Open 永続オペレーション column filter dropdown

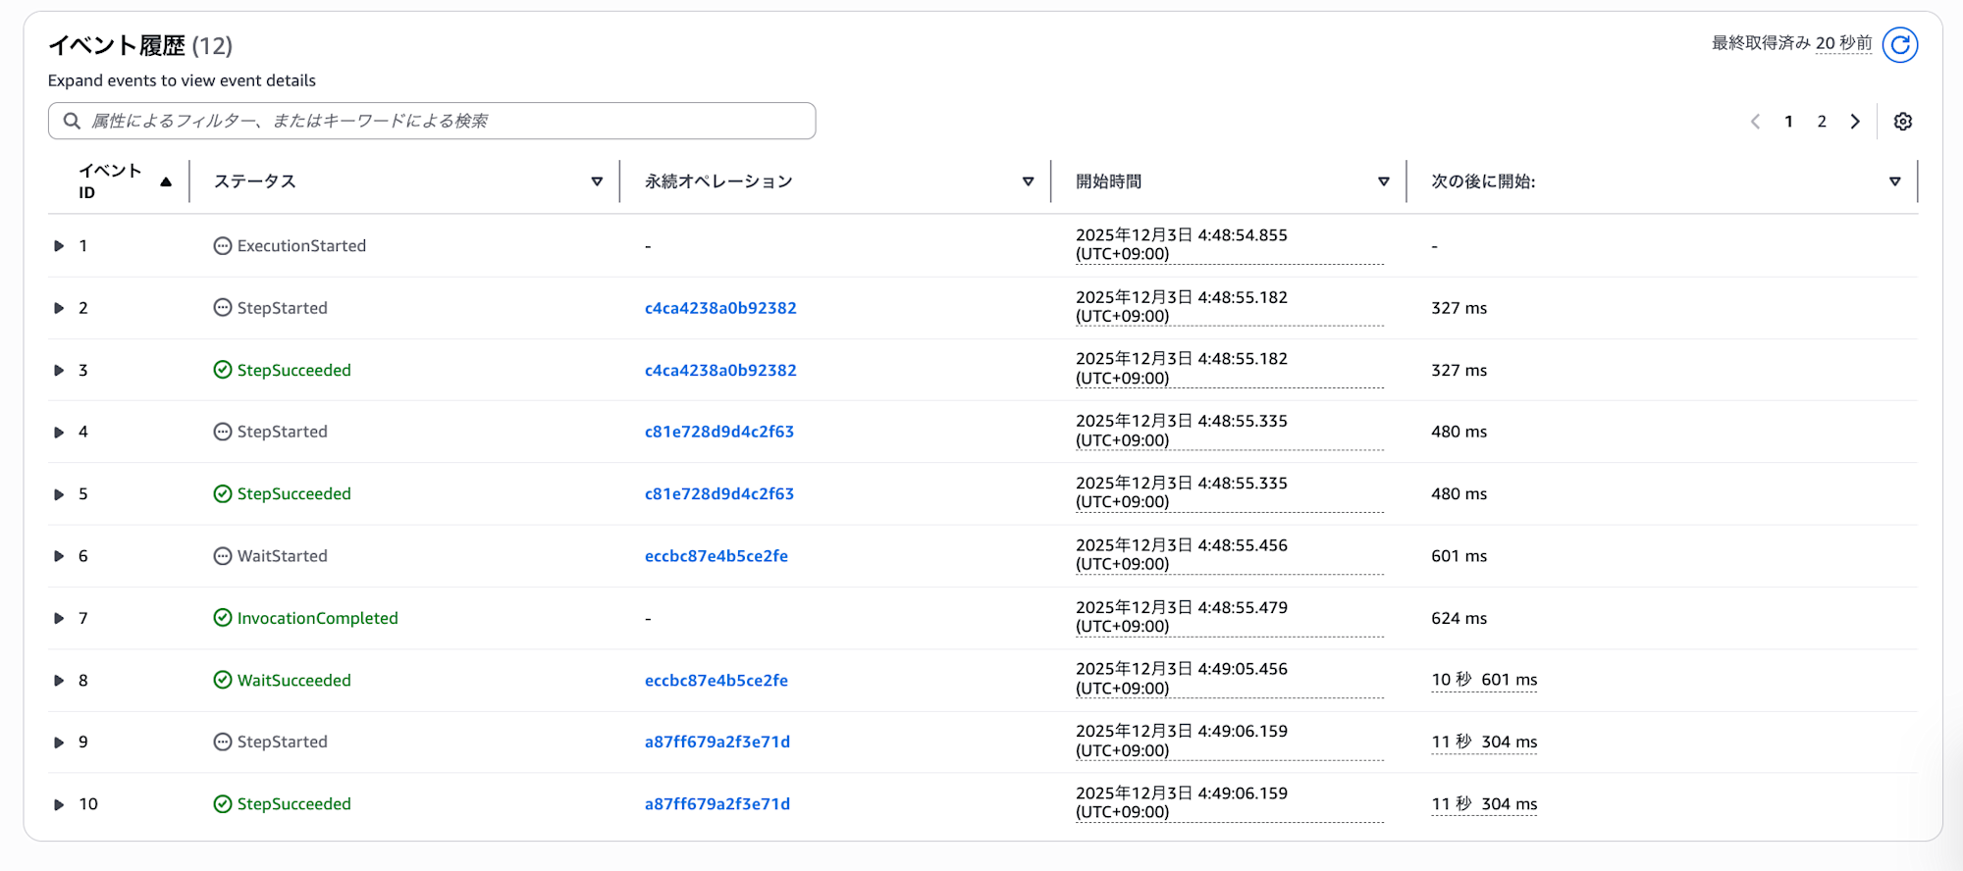click(1029, 181)
